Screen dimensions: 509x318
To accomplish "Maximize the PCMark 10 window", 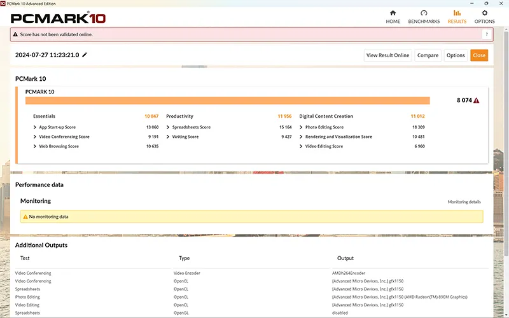I will pos(486,4).
